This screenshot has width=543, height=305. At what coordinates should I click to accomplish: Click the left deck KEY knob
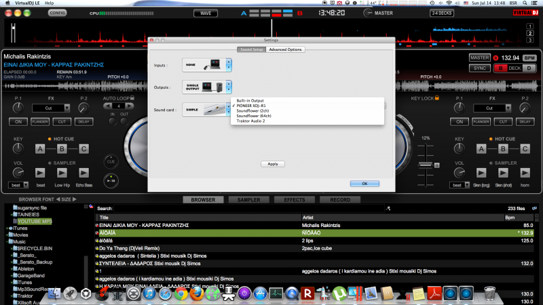click(x=18, y=148)
